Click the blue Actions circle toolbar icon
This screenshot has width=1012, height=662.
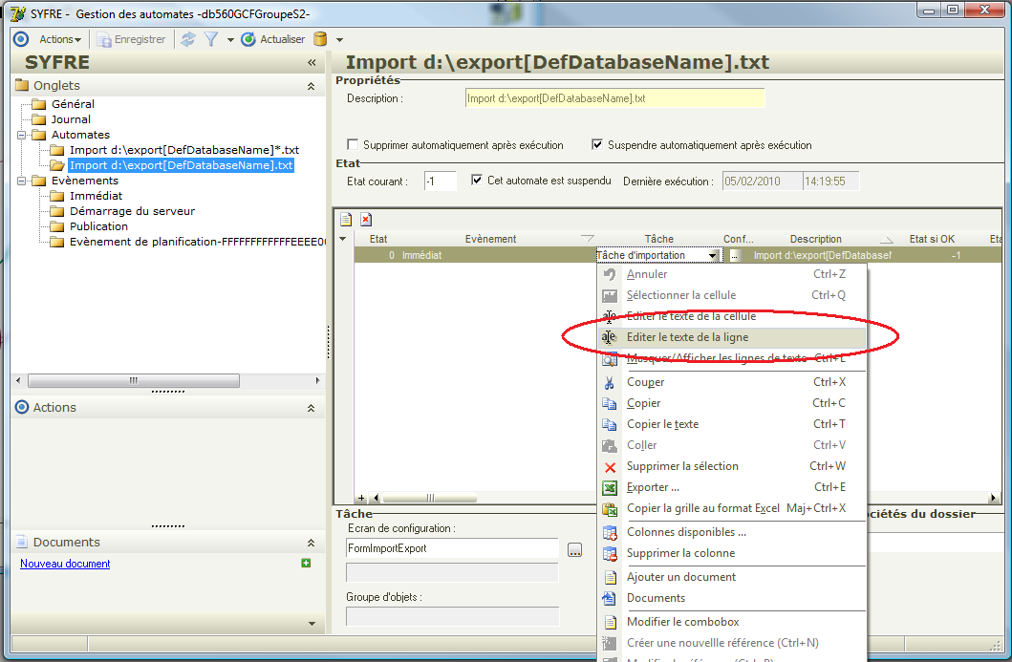pyautogui.click(x=21, y=39)
